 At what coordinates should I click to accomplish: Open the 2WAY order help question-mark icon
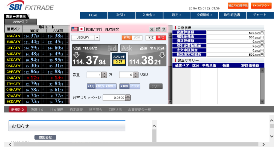coord(164,29)
